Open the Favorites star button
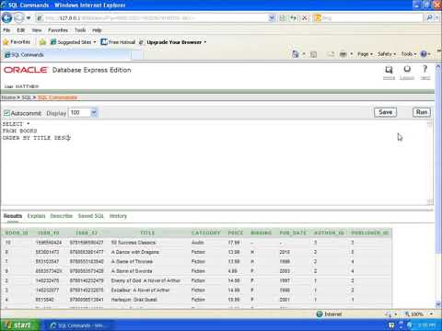 17,42
